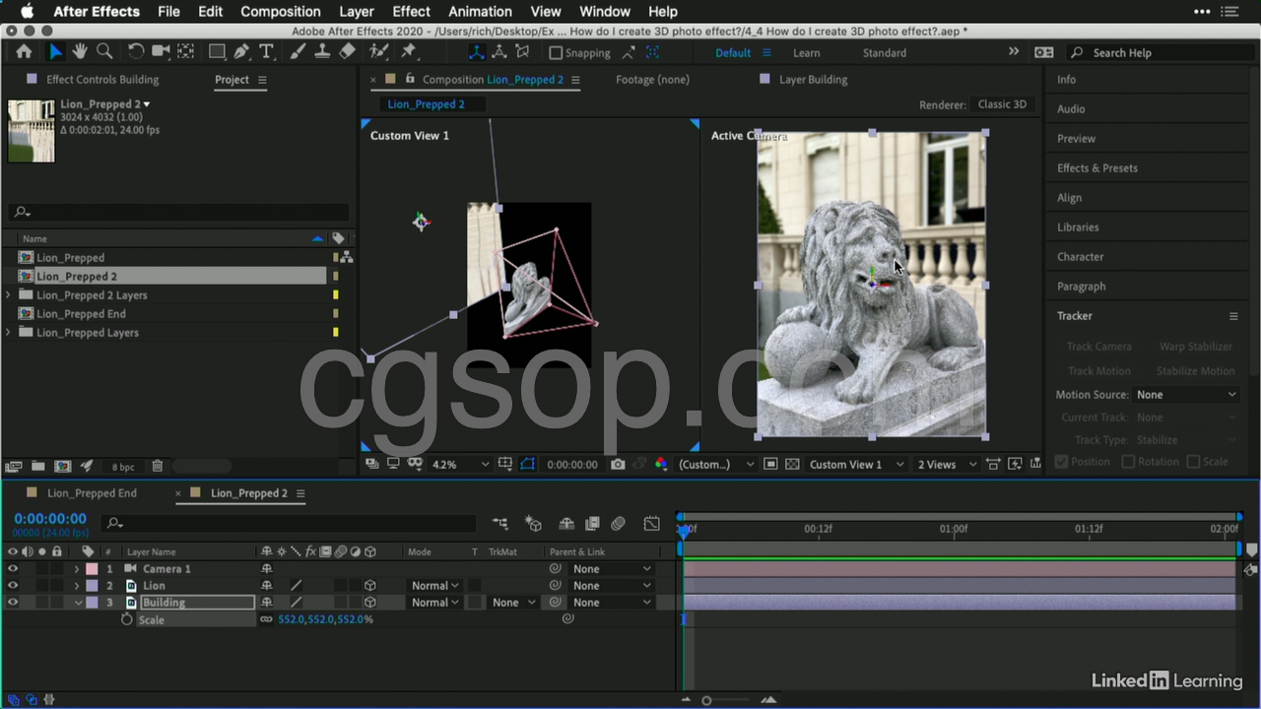Open the Apple menu
This screenshot has height=709, width=1261.
[x=27, y=12]
